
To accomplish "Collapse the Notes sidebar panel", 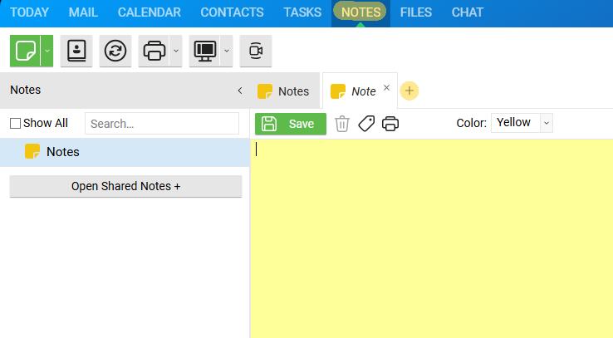I will coord(240,91).
